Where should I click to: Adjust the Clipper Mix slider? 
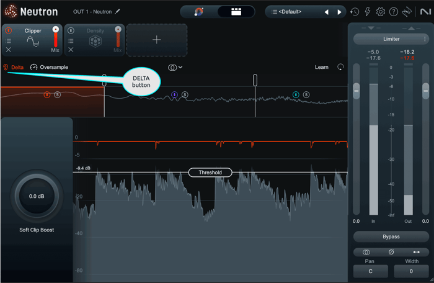56,37
